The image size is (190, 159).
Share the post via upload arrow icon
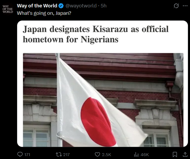pos(185,155)
